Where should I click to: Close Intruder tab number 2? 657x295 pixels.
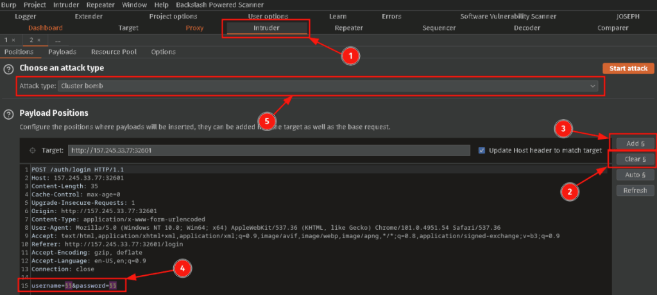[38, 40]
